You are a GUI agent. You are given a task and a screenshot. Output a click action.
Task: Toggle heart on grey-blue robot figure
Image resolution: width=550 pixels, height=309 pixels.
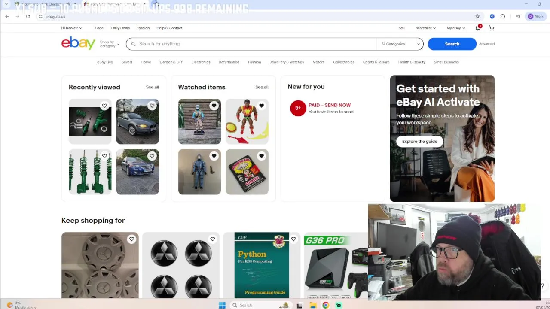click(x=214, y=156)
